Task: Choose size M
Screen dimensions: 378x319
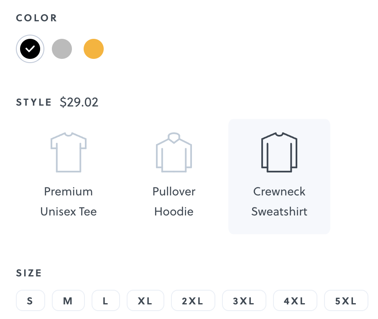Action: [68, 301]
